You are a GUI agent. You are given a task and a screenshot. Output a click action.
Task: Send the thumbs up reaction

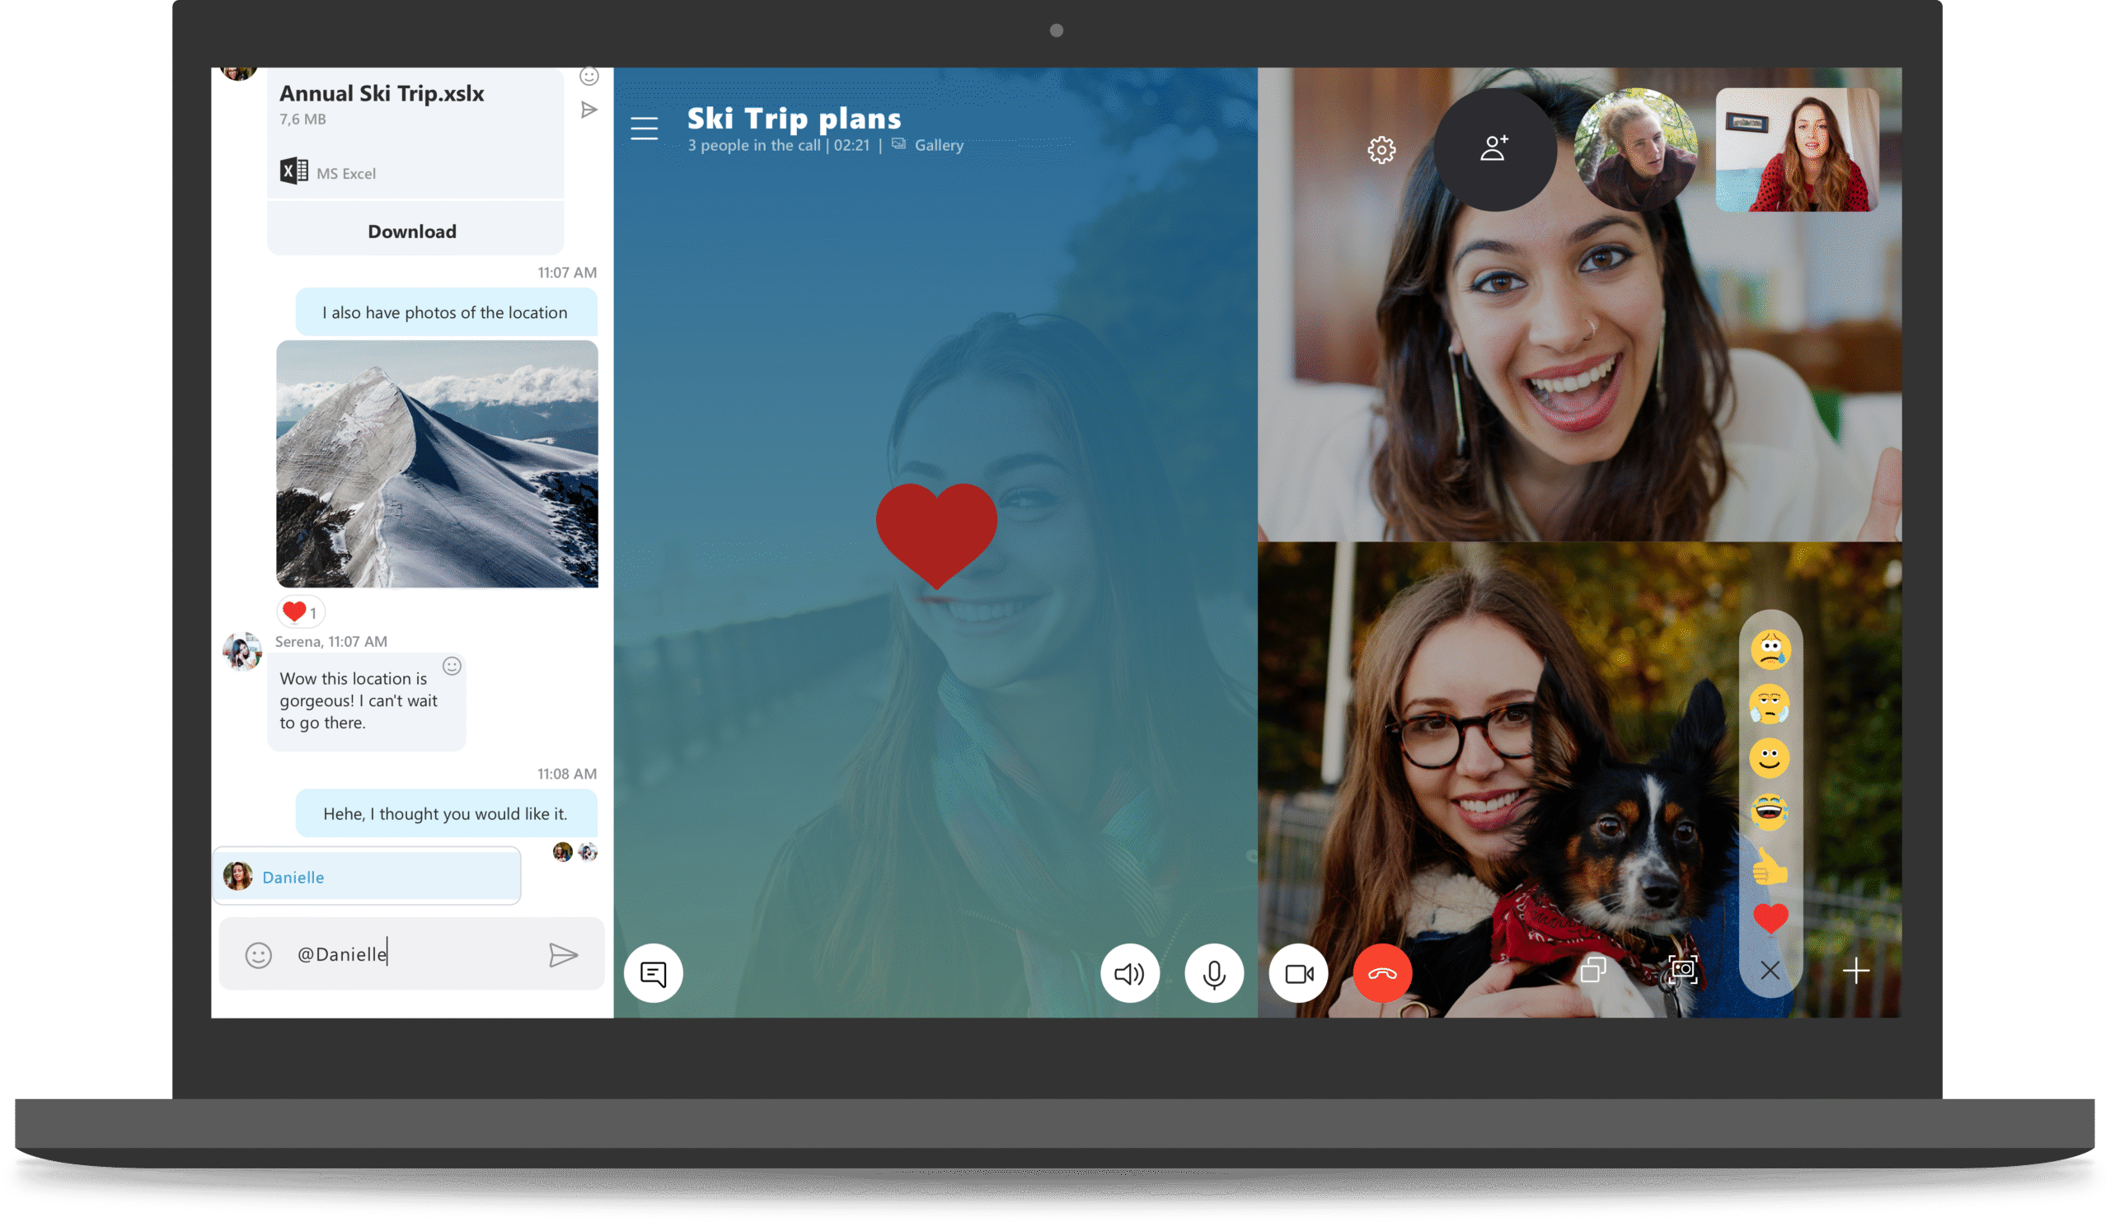pos(1770,865)
